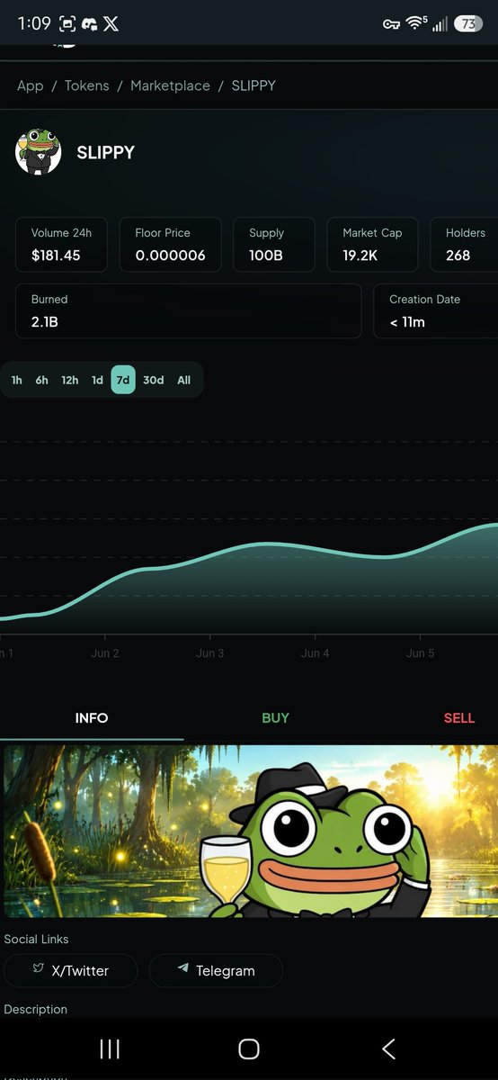Open the Telegram social link

216,970
